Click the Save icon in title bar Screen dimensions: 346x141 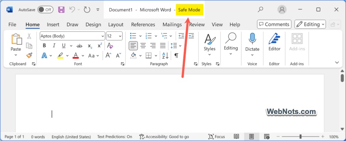coord(61,10)
